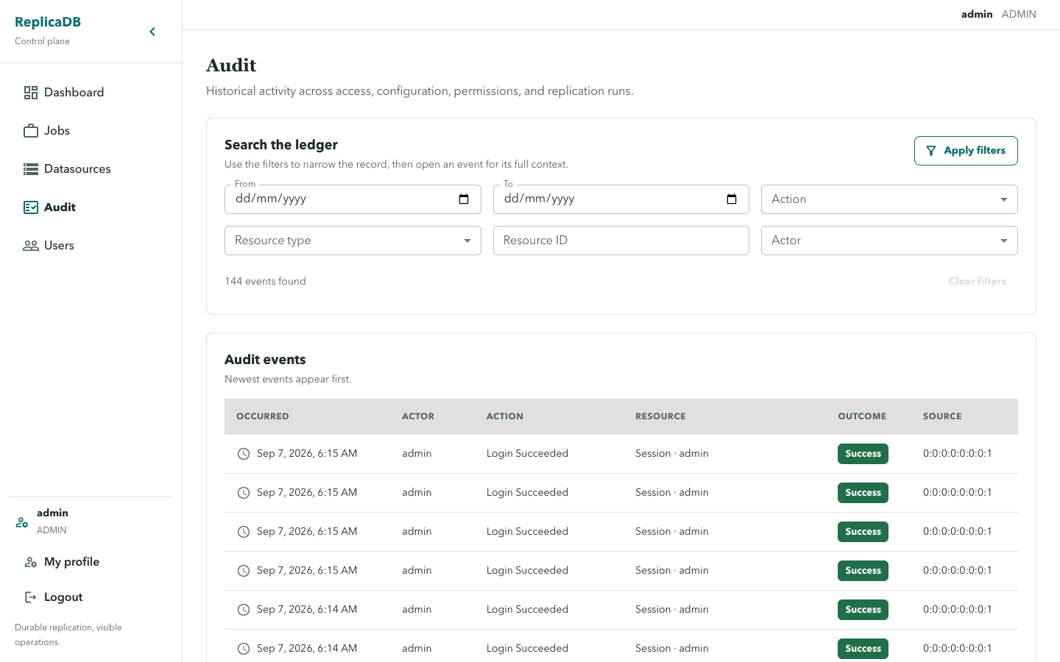Click the OUTCOME column header
This screenshot has height=662, width=1060.
862,416
